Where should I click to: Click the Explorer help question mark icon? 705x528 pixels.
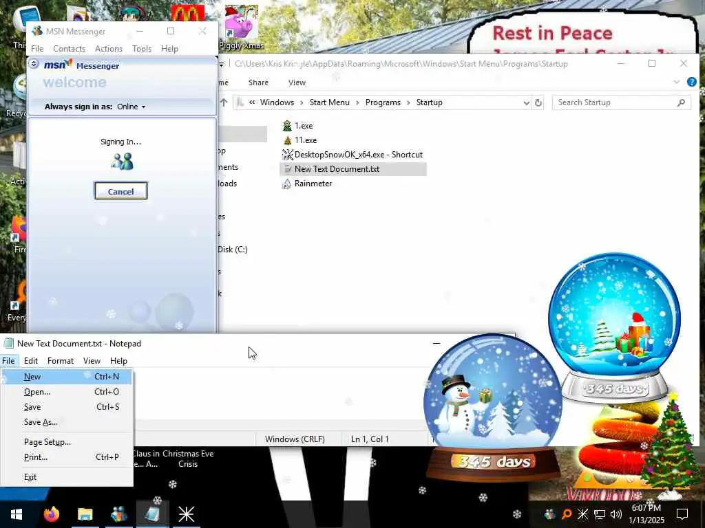click(x=691, y=82)
